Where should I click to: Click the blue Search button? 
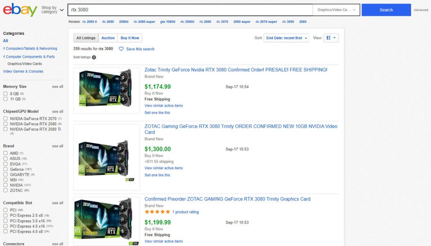point(386,9)
